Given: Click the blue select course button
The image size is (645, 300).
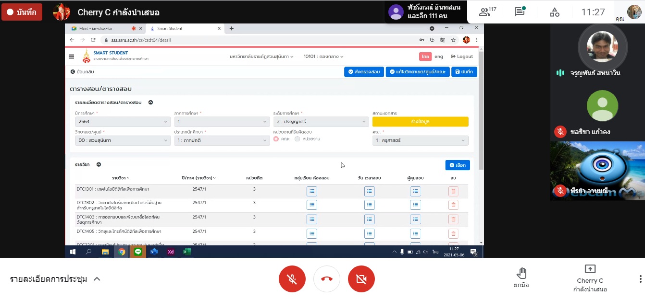Looking at the screenshot, I should [x=457, y=165].
